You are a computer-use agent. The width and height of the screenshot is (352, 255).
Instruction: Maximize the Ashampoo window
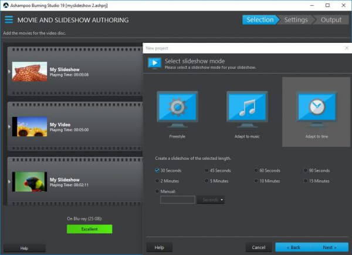pos(327,5)
